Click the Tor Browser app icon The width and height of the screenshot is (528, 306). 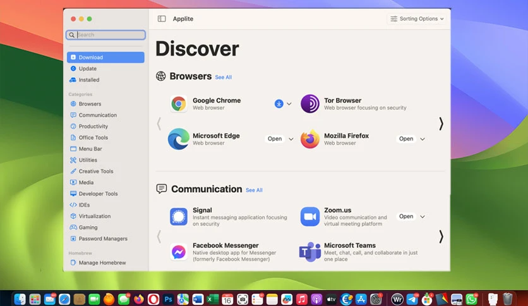click(x=310, y=104)
